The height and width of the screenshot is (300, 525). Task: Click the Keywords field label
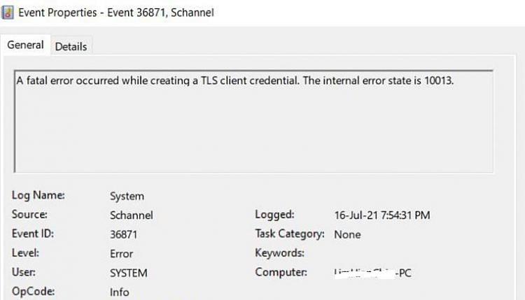tap(279, 253)
